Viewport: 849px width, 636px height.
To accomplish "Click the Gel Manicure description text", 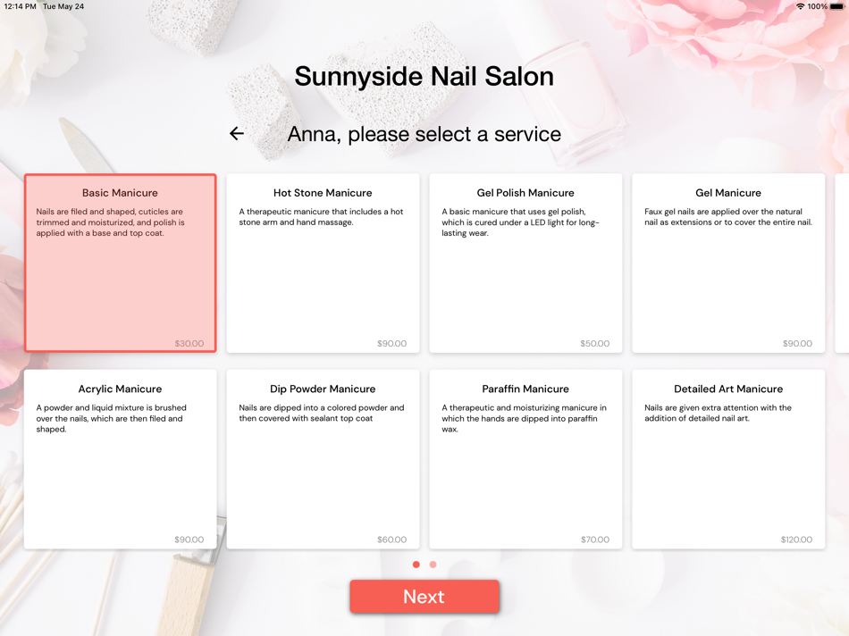I will [728, 217].
